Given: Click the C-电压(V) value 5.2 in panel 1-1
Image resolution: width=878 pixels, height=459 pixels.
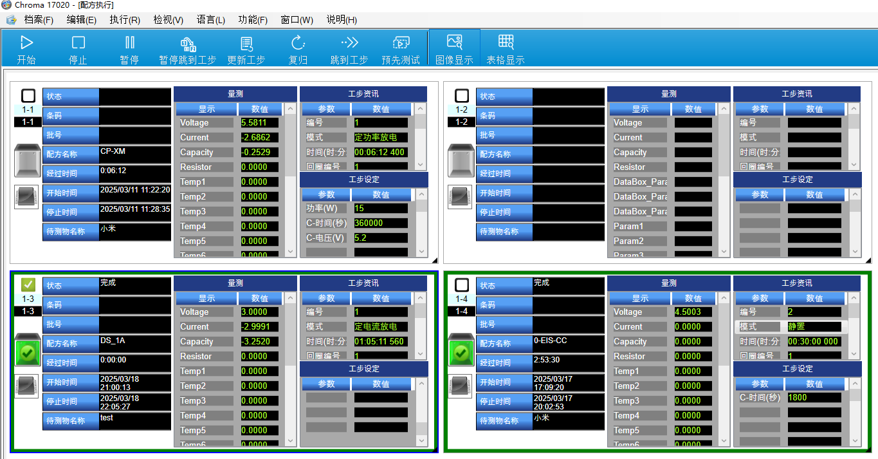Looking at the screenshot, I should point(381,238).
